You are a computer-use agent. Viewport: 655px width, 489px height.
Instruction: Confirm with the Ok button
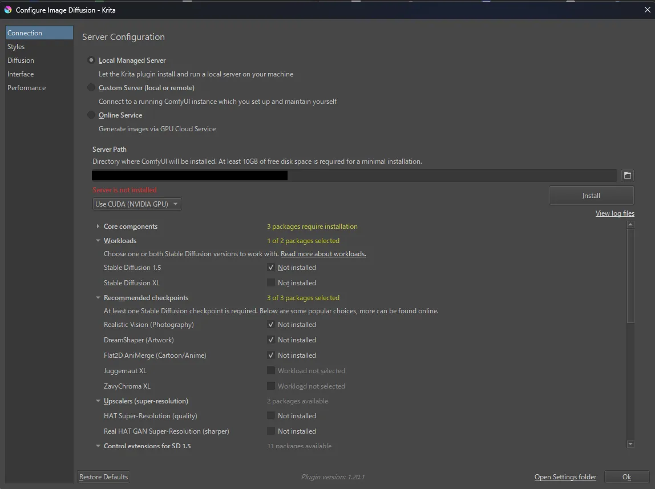click(x=626, y=477)
